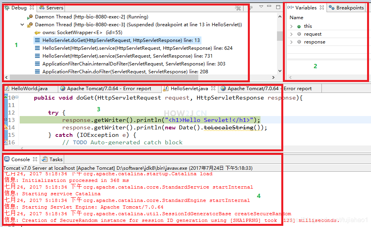Viewport: 371px width, 227px height.
Task: Expand the 'response' variable
Action: point(292,42)
